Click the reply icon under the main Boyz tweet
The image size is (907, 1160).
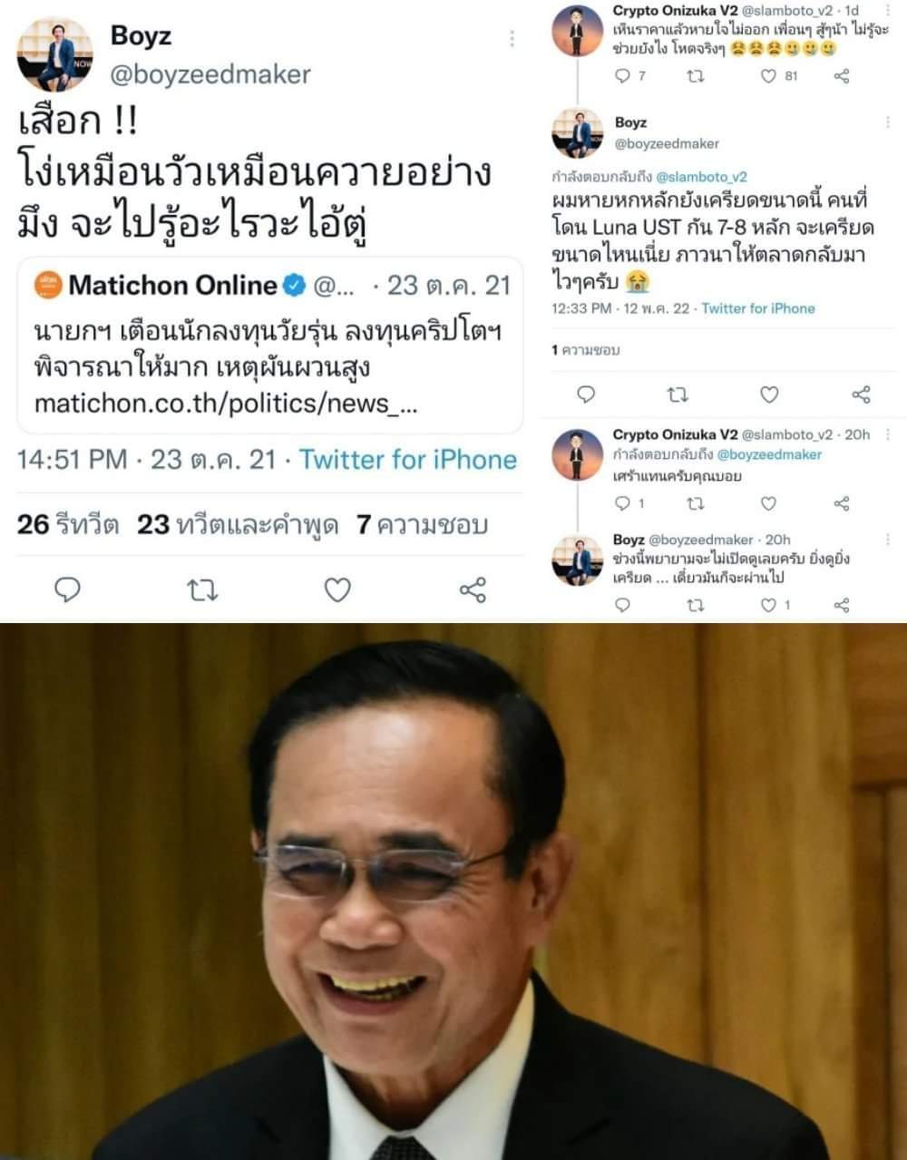point(68,590)
